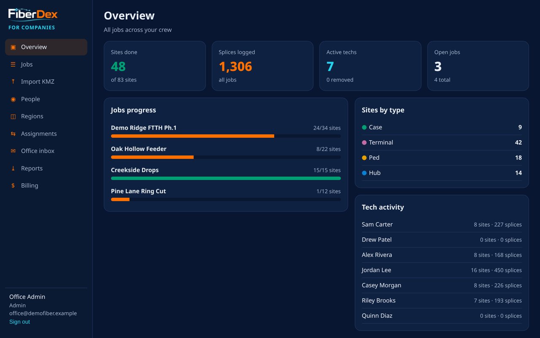
Task: Click the Creekside Drops progress bar
Action: pos(226,178)
